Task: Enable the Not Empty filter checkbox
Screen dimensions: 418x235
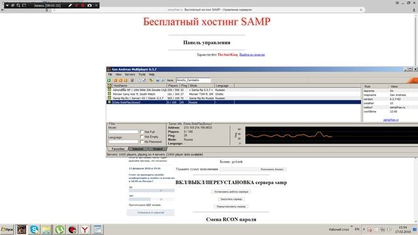Action: click(142, 136)
